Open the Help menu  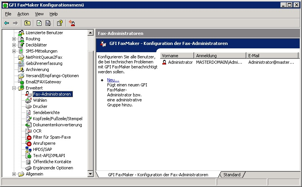[54, 14]
